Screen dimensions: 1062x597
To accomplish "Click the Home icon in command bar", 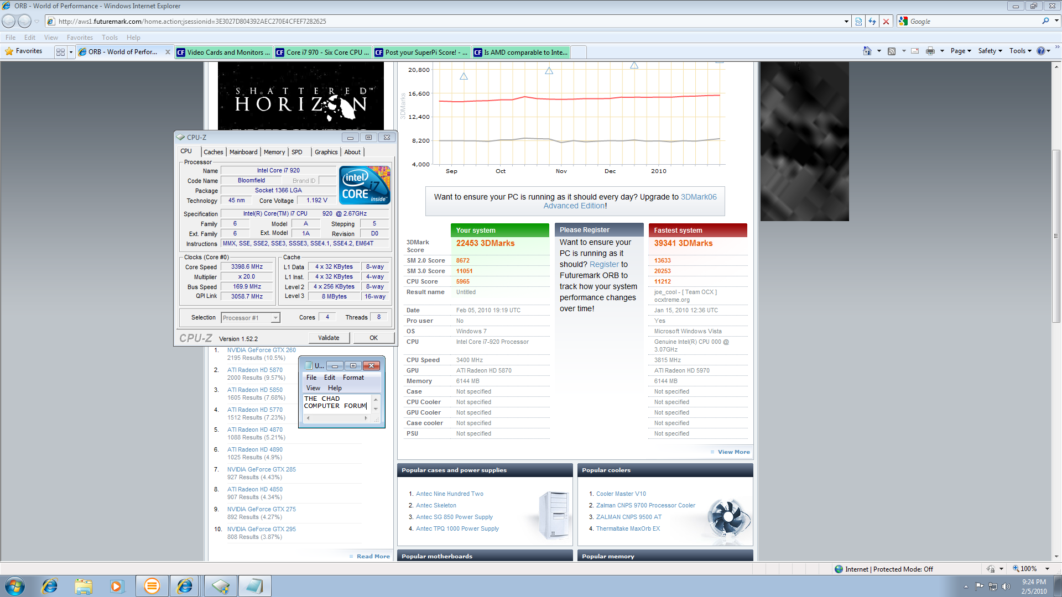I will point(867,51).
